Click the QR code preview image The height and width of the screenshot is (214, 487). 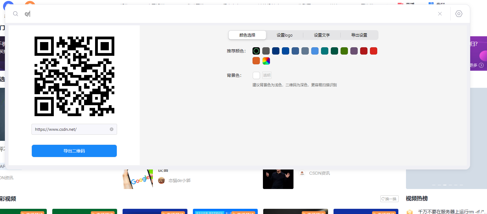(74, 76)
